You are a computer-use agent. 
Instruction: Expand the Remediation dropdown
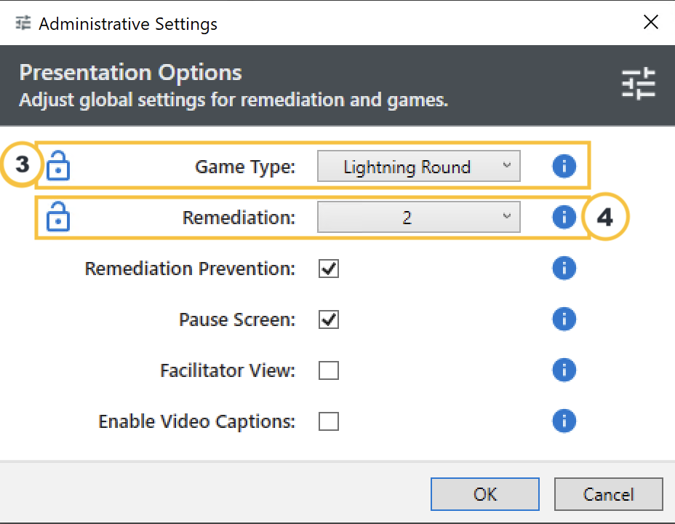click(418, 218)
